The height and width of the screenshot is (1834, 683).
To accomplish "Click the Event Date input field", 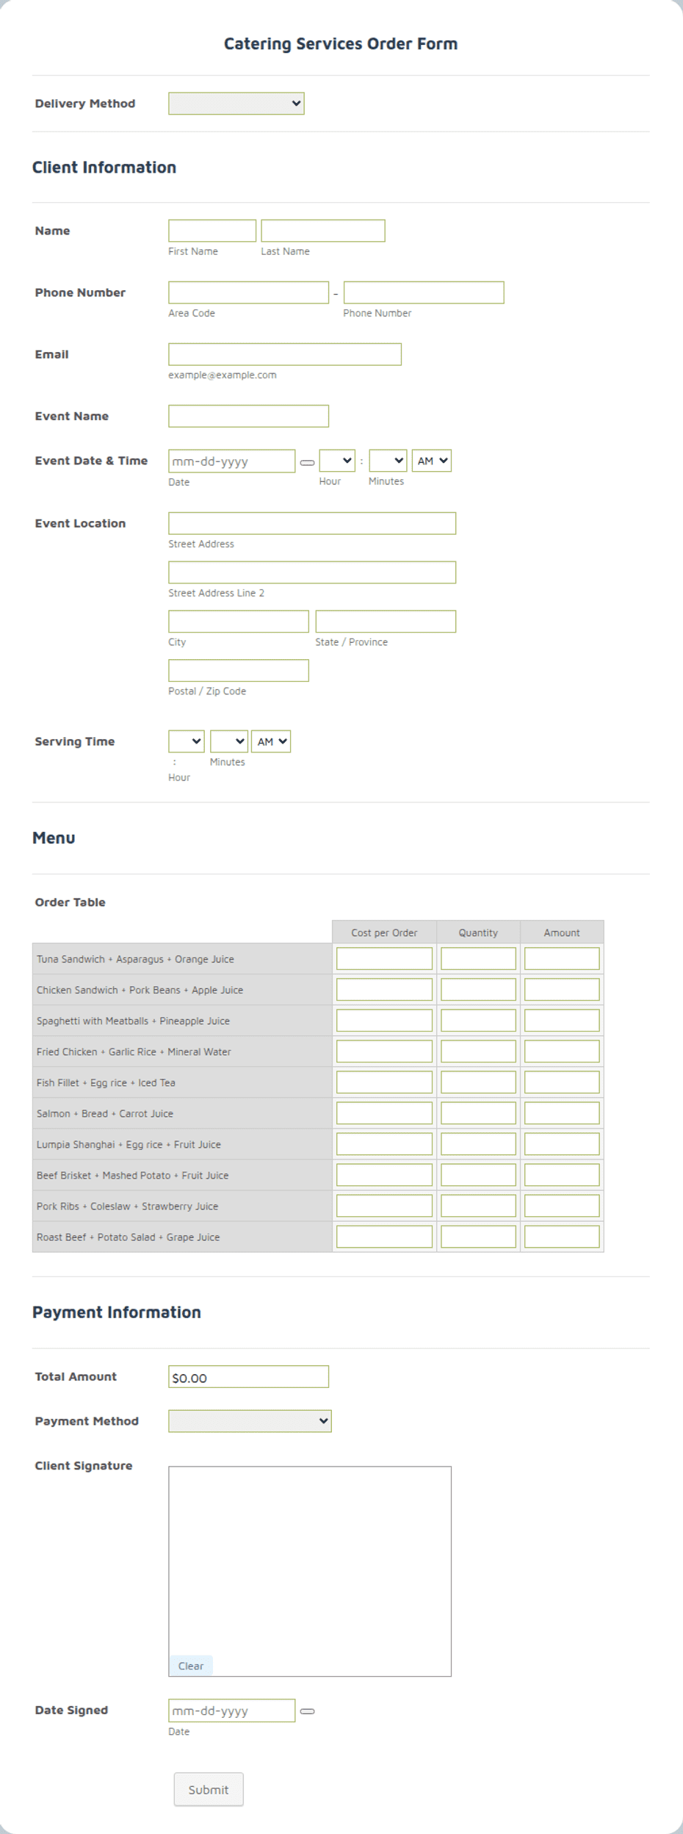I will [x=231, y=461].
